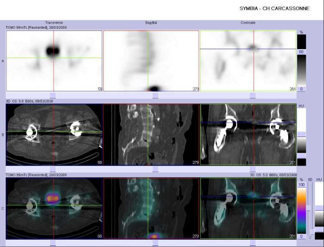Click slice number 281 in row A coronal
The width and height of the screenshot is (324, 247).
click(x=293, y=89)
